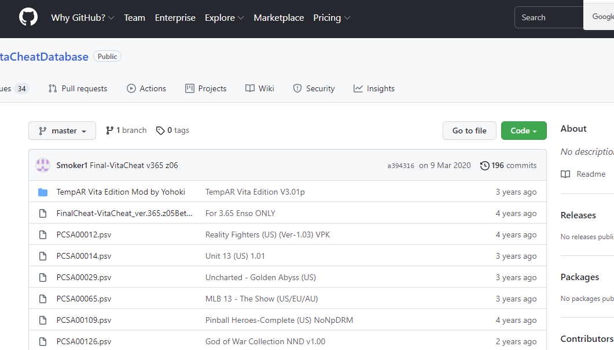Open the TempAR Vita Edition folder
The width and height of the screenshot is (614, 350).
(121, 192)
